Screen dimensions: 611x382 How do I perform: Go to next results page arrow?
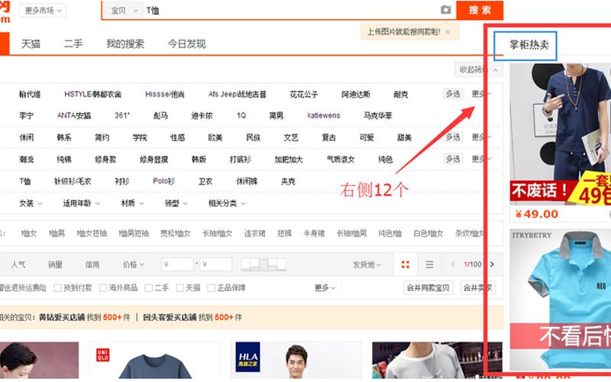[x=492, y=264]
